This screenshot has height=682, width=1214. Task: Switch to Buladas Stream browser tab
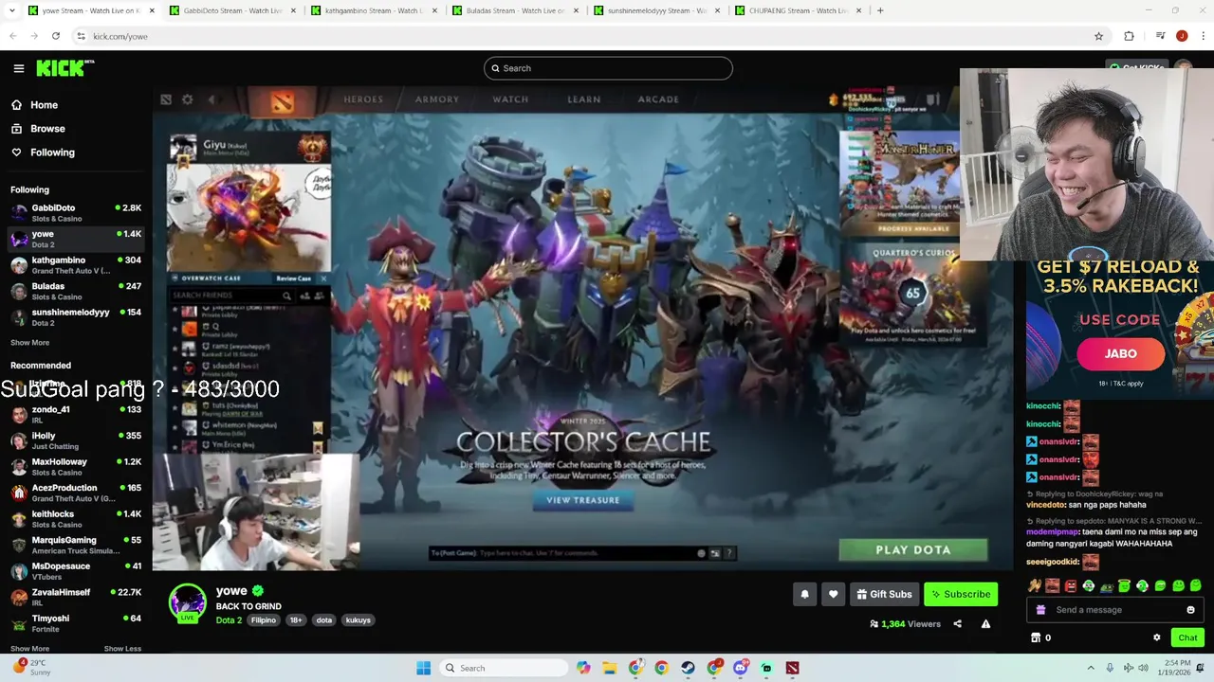pos(516,10)
